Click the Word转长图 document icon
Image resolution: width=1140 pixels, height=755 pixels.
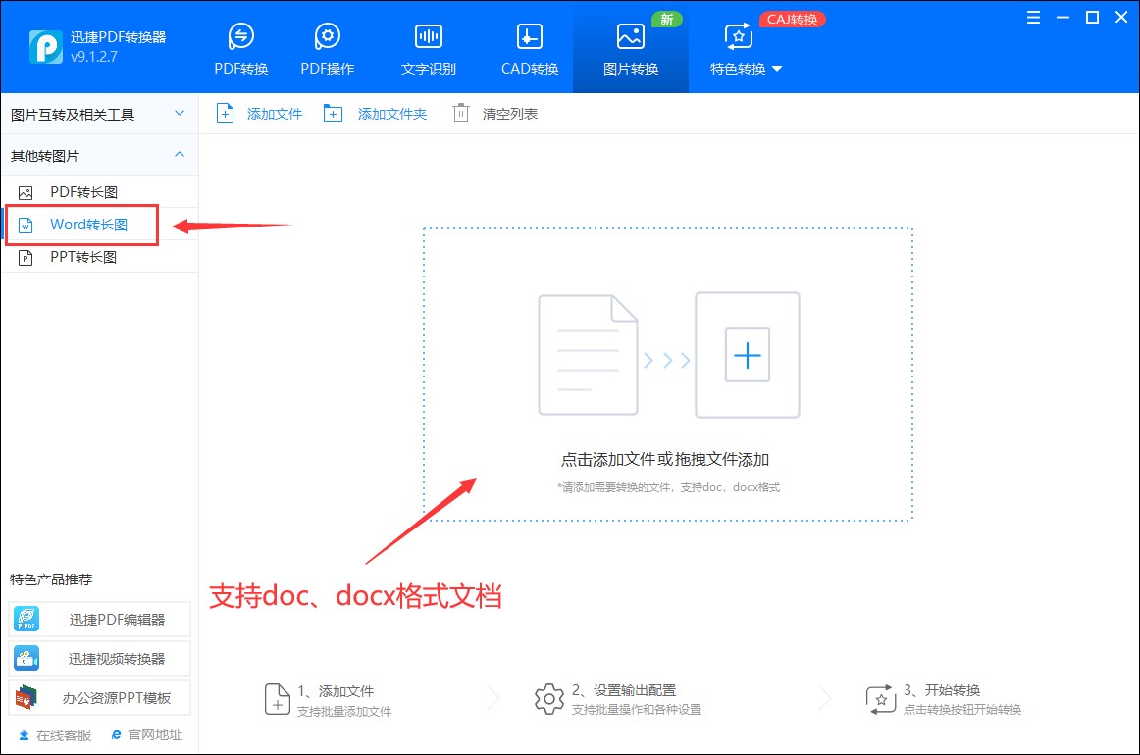tap(26, 226)
